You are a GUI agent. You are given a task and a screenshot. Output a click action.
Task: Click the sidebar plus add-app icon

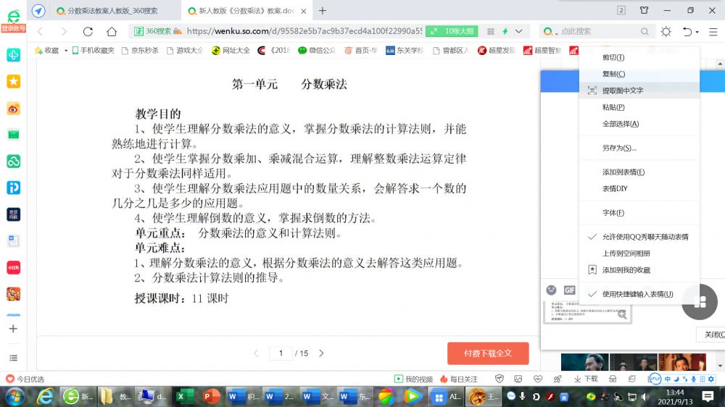[x=13, y=329]
